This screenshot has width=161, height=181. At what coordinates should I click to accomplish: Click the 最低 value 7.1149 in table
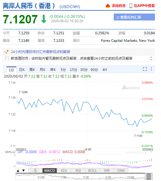pos(24,40)
